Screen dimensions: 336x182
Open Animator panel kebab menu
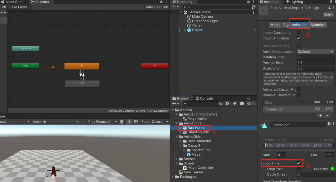coord(166,2)
